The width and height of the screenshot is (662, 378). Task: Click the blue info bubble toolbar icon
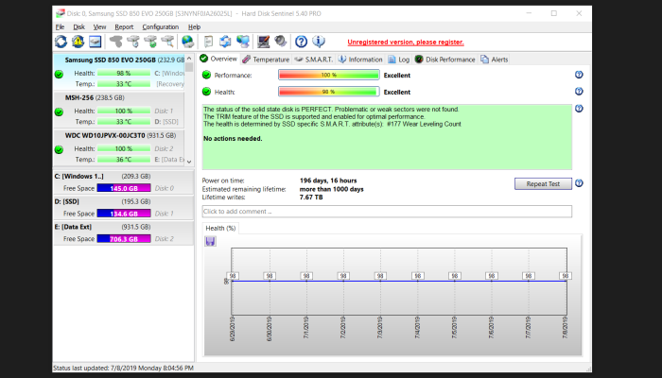click(319, 42)
